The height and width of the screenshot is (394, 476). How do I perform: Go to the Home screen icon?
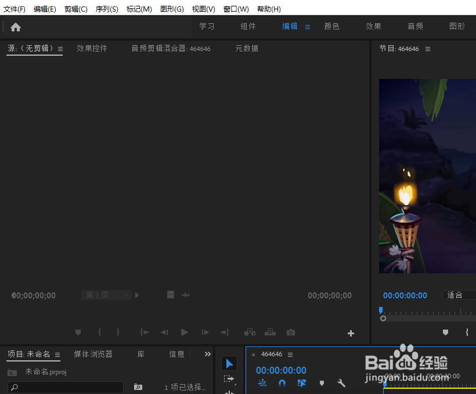(x=16, y=27)
